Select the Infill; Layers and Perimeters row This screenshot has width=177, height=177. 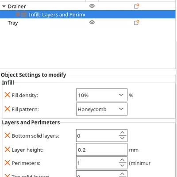pyautogui.click(x=88, y=14)
